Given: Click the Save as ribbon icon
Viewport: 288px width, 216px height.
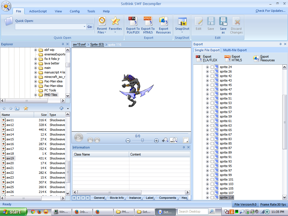Looking at the screenshot, I should [x=223, y=25].
